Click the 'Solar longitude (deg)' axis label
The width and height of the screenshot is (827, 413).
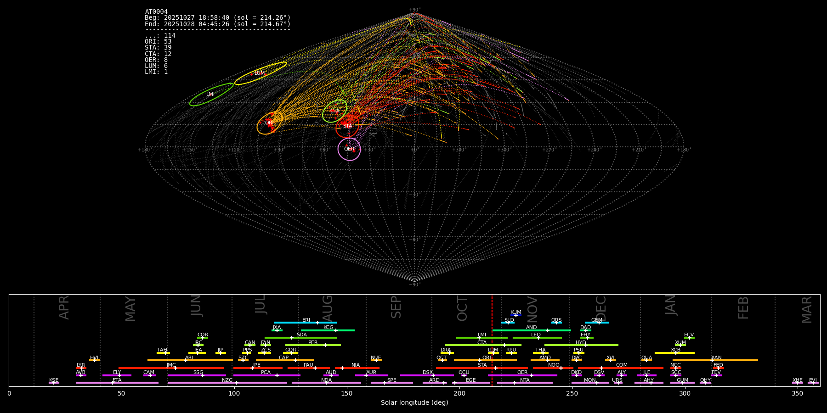[x=414, y=402]
